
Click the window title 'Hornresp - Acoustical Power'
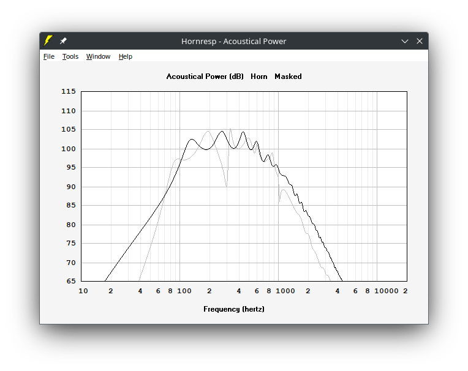[x=234, y=41]
